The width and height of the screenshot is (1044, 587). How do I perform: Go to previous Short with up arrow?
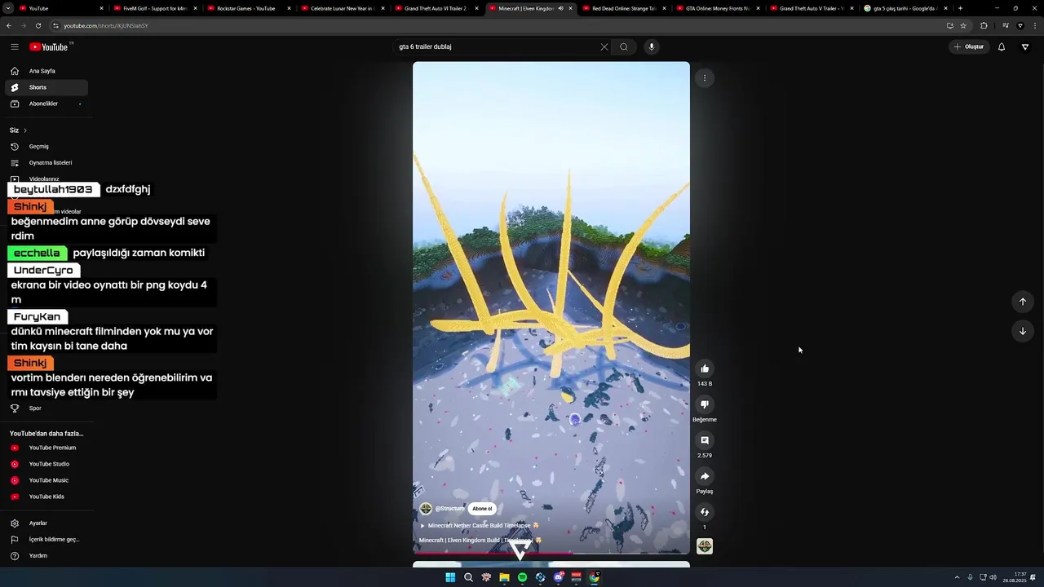click(1023, 302)
